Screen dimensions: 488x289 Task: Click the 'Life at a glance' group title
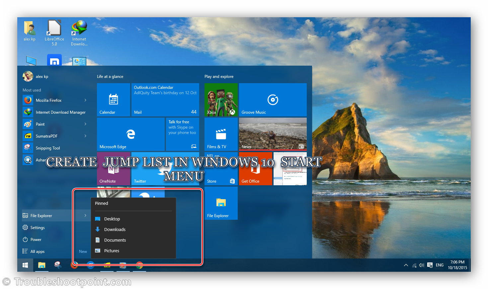pos(110,77)
